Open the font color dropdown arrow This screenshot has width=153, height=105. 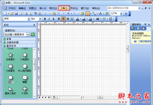coord(81,19)
